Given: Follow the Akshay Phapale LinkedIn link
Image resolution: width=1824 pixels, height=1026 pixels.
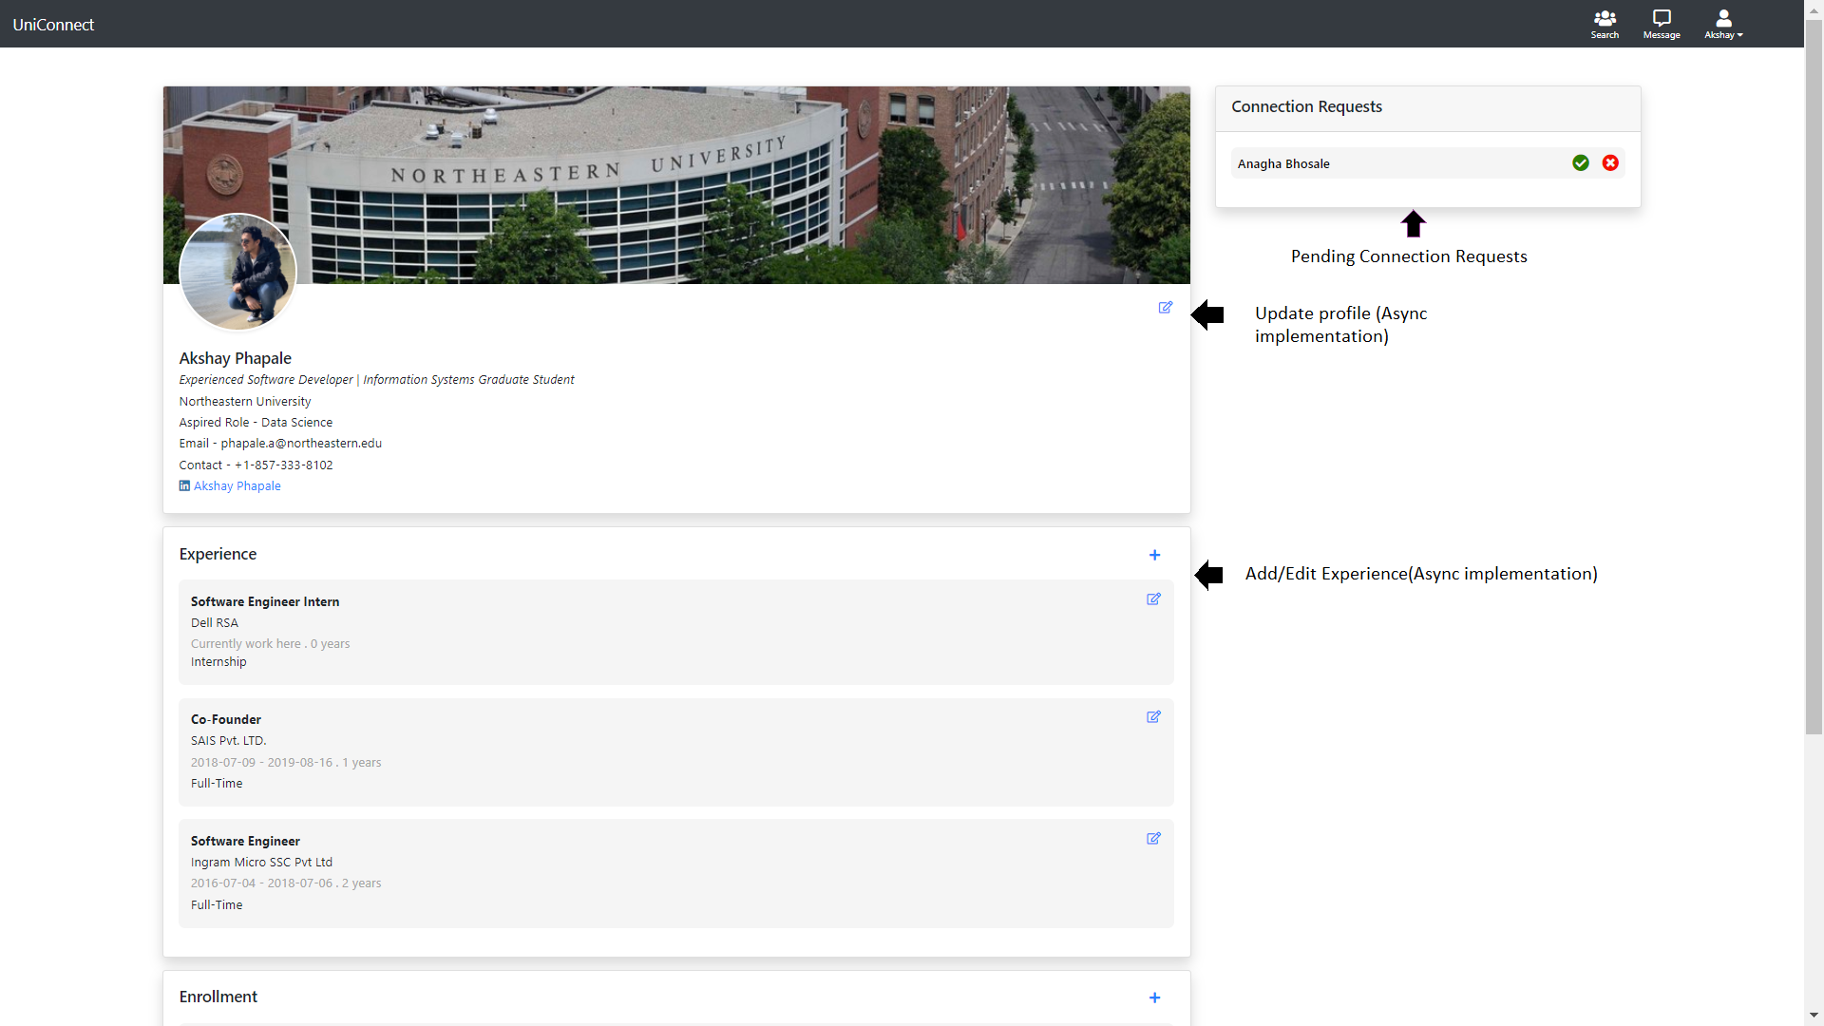Looking at the screenshot, I should (237, 485).
